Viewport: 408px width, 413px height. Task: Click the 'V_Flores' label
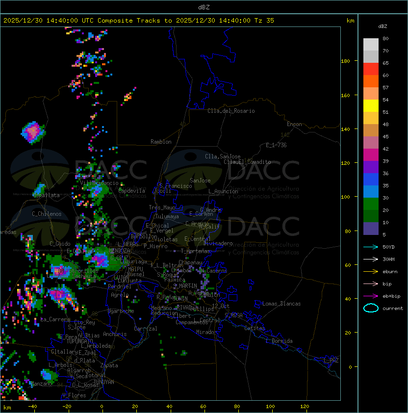pyautogui.click(x=74, y=395)
